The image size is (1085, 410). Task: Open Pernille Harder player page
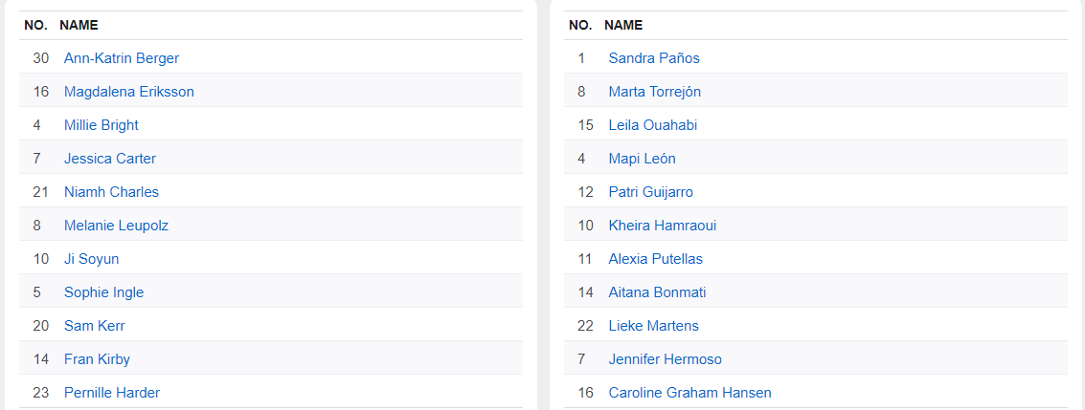coord(111,393)
